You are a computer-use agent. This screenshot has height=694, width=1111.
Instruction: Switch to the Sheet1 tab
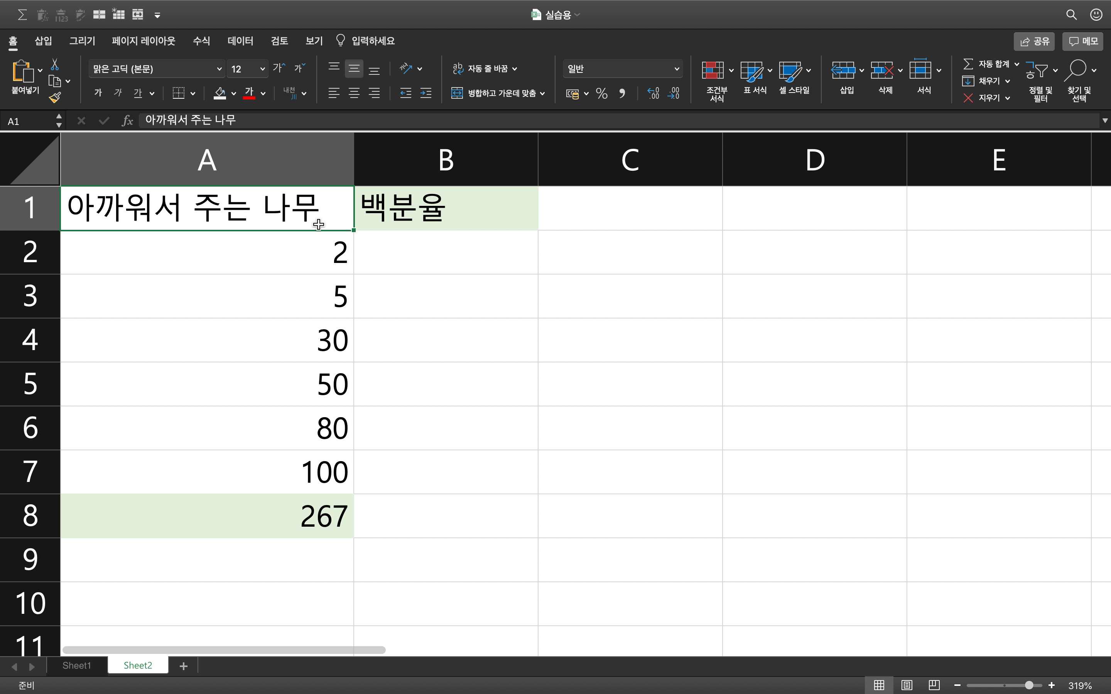click(77, 665)
